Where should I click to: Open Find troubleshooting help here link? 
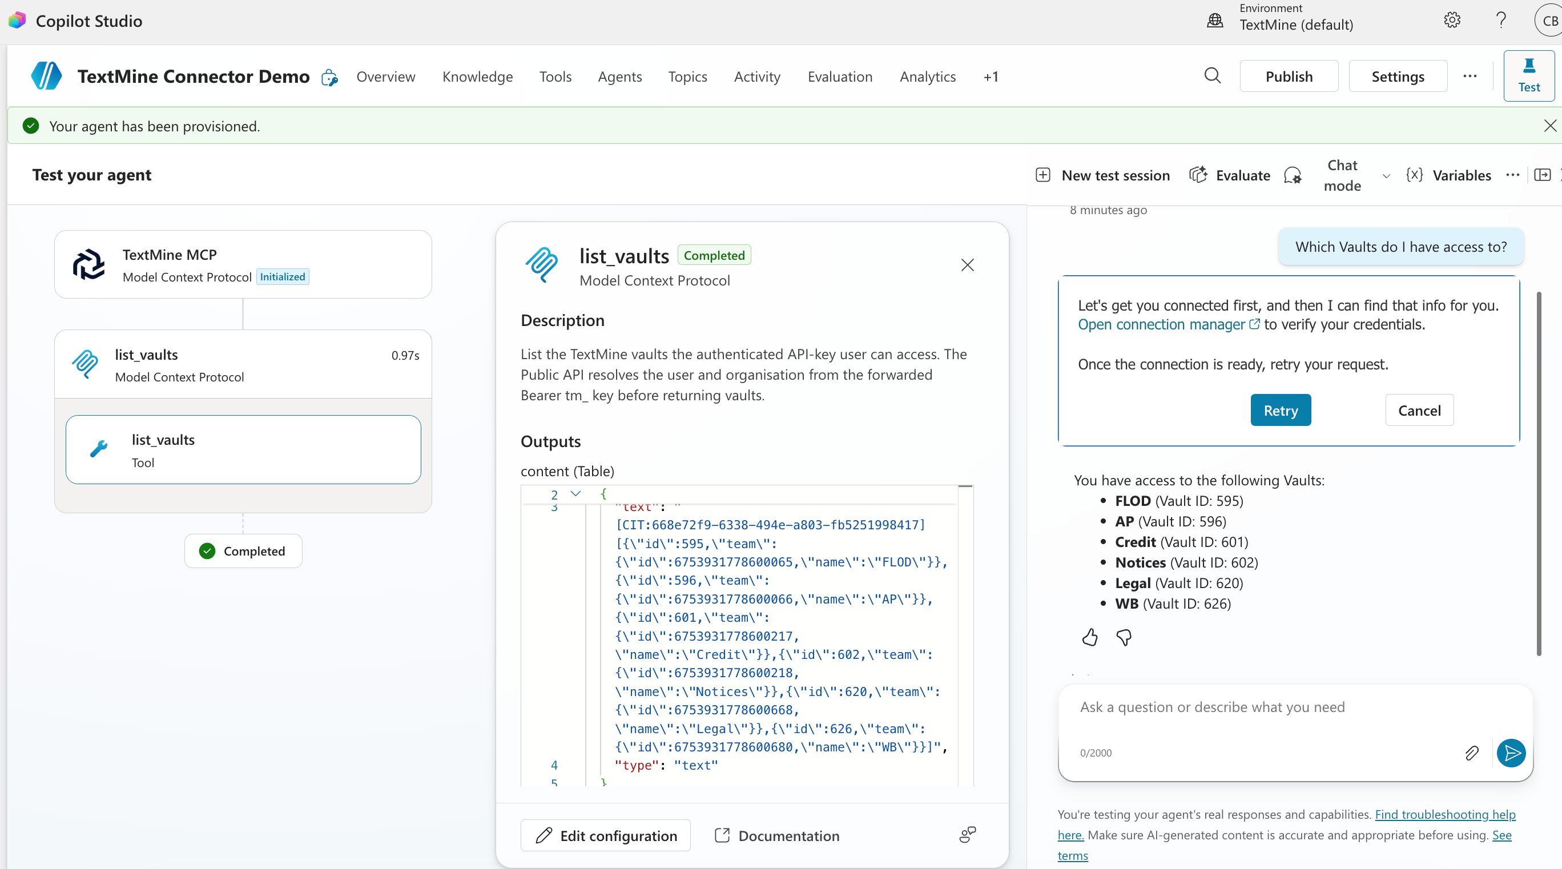point(1445,814)
